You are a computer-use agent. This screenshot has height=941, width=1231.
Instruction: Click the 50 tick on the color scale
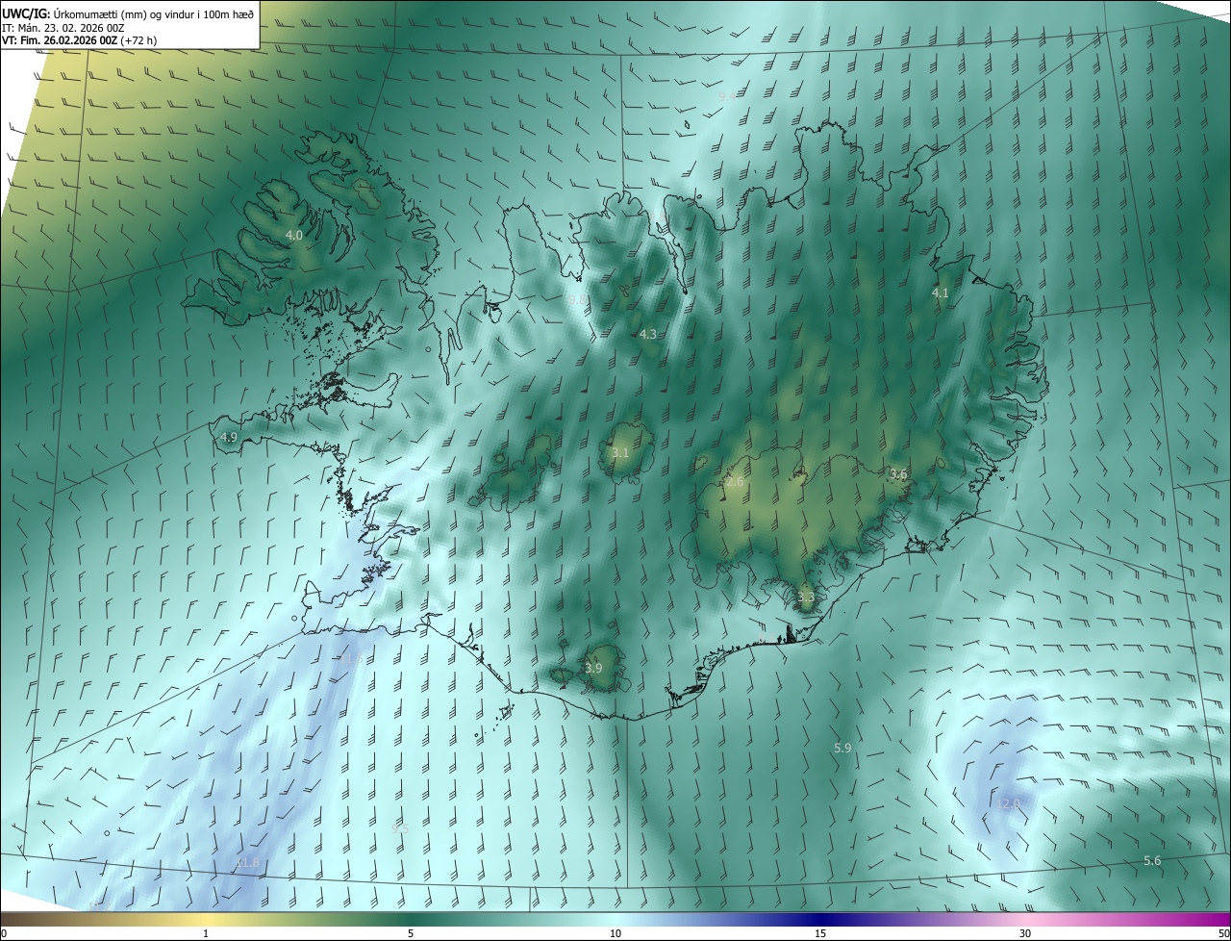1223,933
